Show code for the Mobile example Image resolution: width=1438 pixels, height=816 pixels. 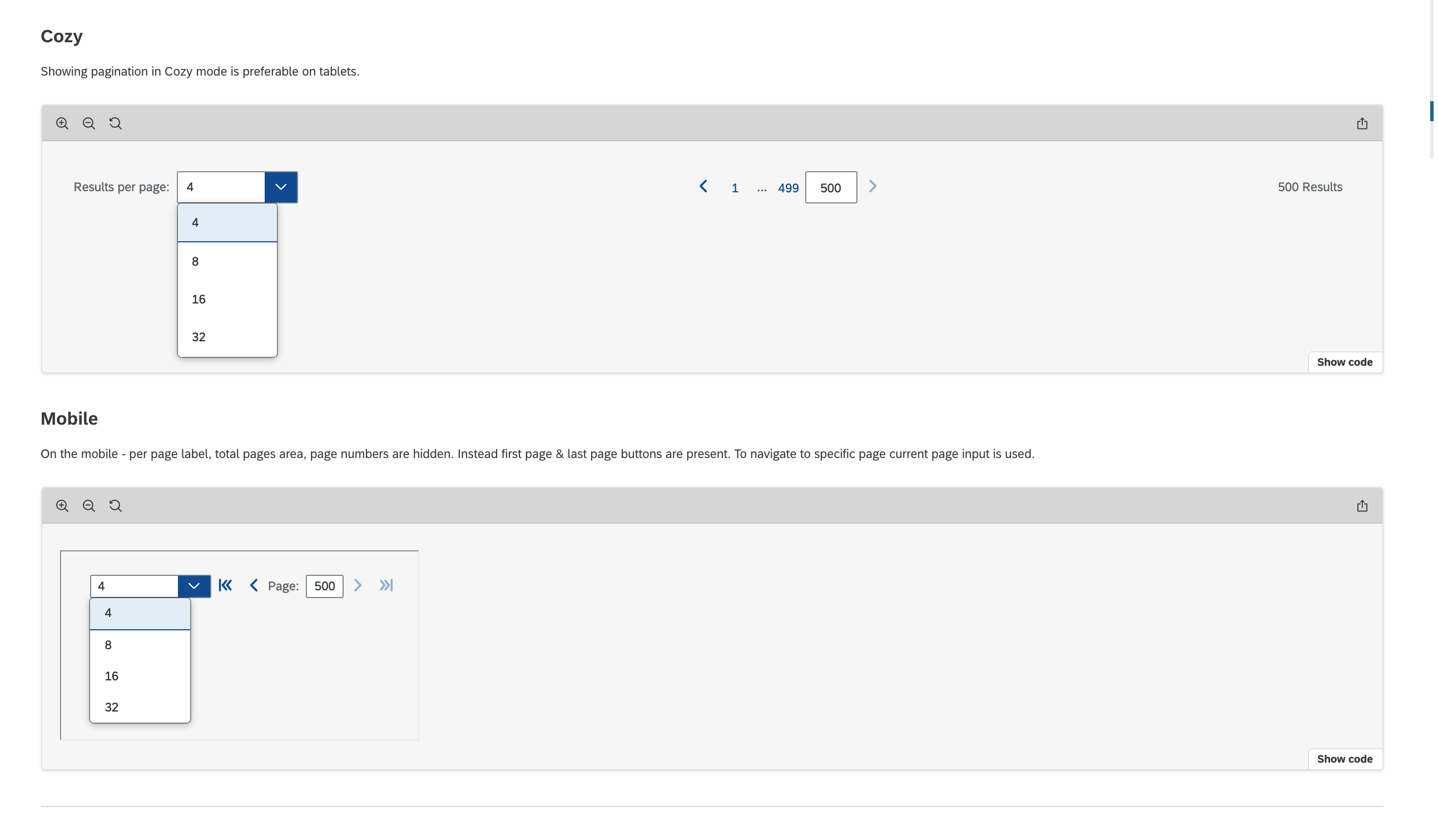pyautogui.click(x=1345, y=759)
